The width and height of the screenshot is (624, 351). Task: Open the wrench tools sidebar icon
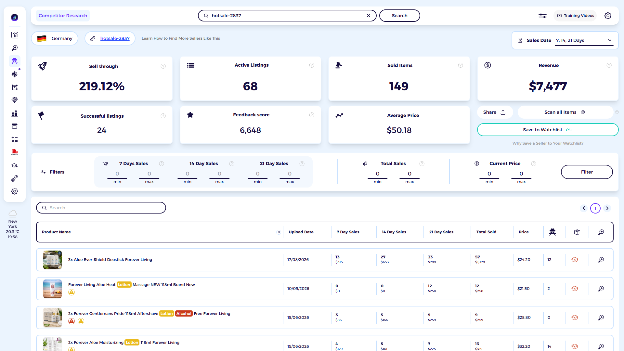[x=15, y=178]
